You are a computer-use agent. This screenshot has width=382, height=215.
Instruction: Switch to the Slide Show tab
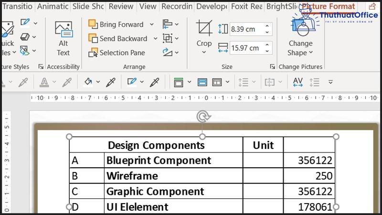click(x=88, y=6)
